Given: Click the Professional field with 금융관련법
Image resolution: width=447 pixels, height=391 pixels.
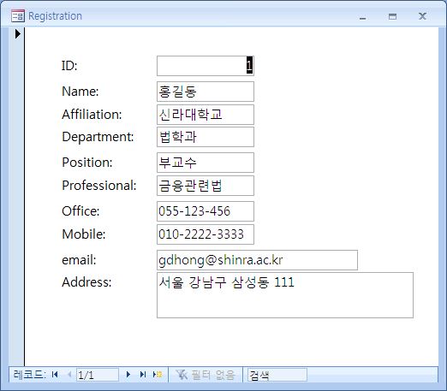Looking at the screenshot, I should [206, 186].
